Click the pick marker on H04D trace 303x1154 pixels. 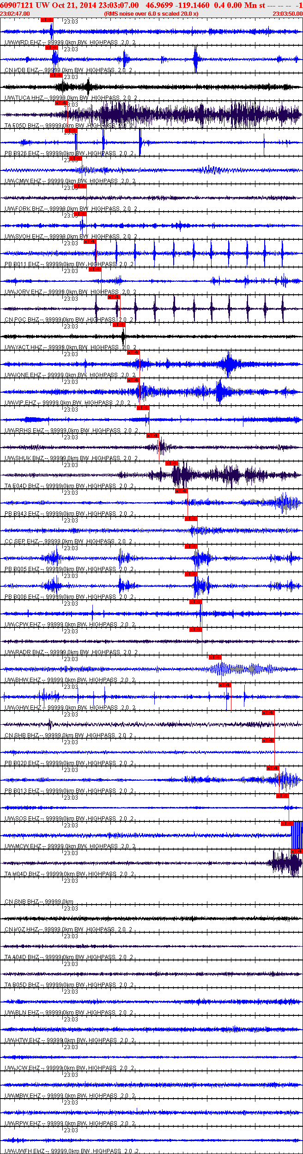297,851
